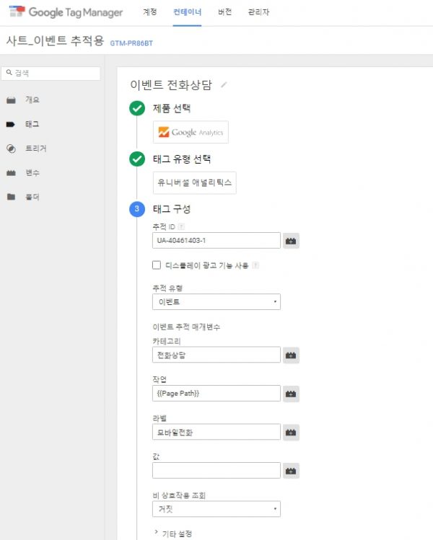Open the variable picker for 작업
The image size is (433, 540).
tap(291, 394)
